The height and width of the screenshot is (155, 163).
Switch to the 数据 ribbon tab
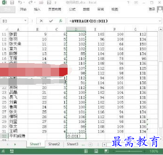[86, 9]
